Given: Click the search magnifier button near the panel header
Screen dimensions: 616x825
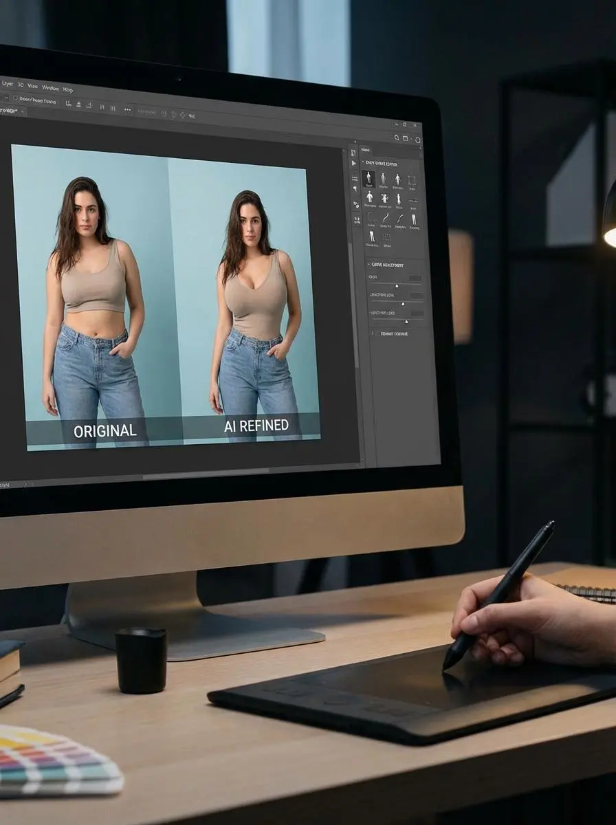Looking at the screenshot, I should (x=396, y=137).
